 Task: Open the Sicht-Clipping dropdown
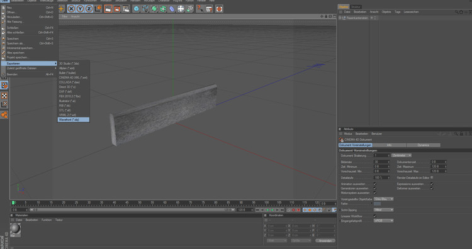383,210
